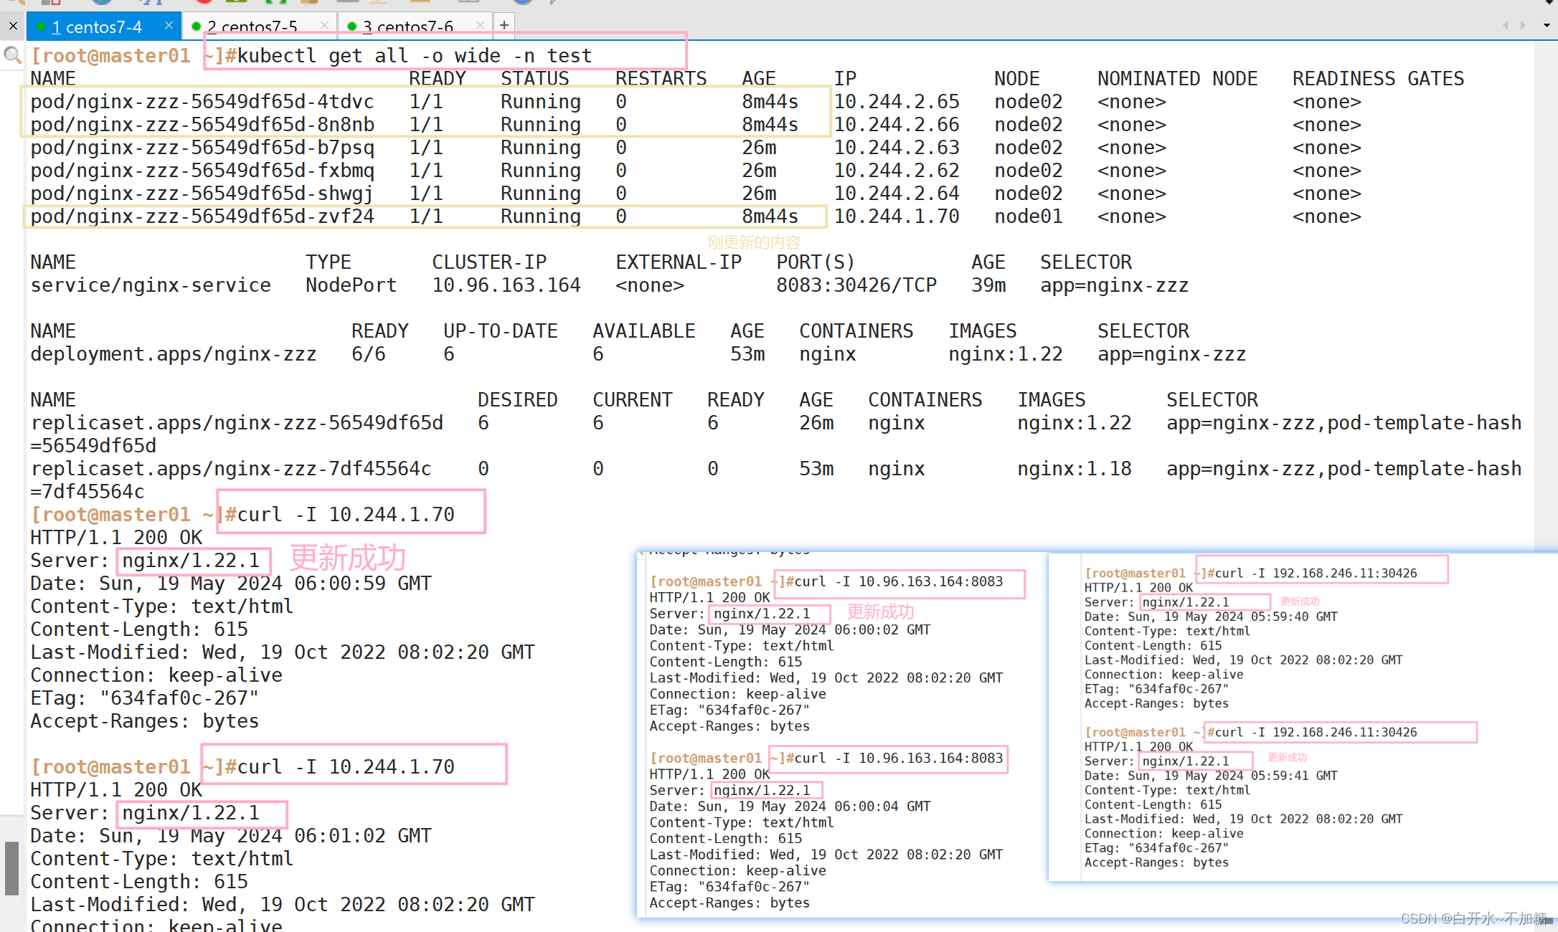Viewport: 1558px width, 932px height.
Task: Click the first curl -I 10.244.1.70 command
Action: [x=346, y=514]
